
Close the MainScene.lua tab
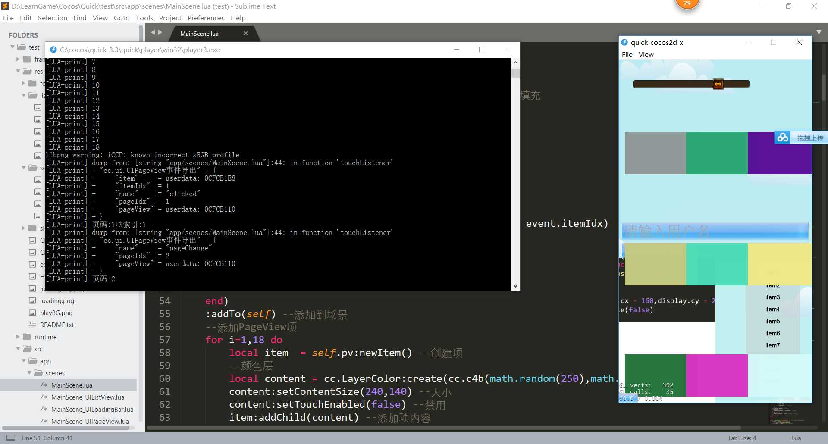pos(245,33)
